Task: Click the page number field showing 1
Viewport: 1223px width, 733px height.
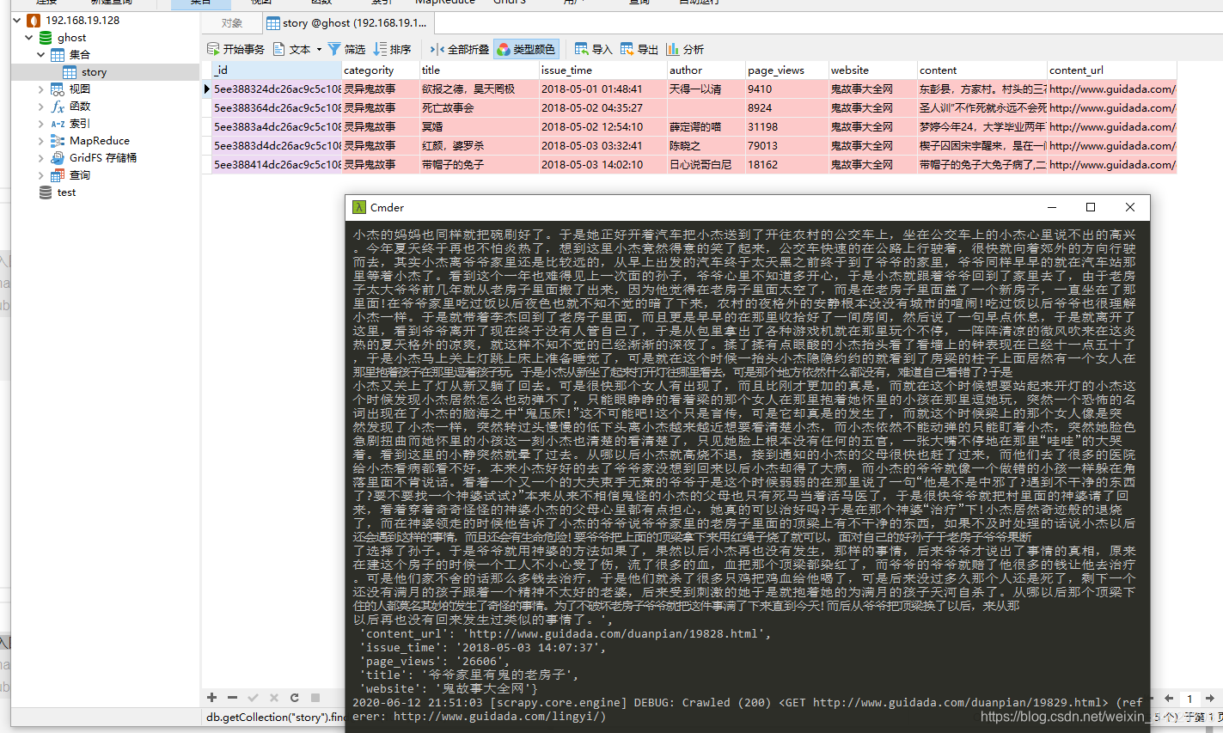Action: click(1189, 699)
